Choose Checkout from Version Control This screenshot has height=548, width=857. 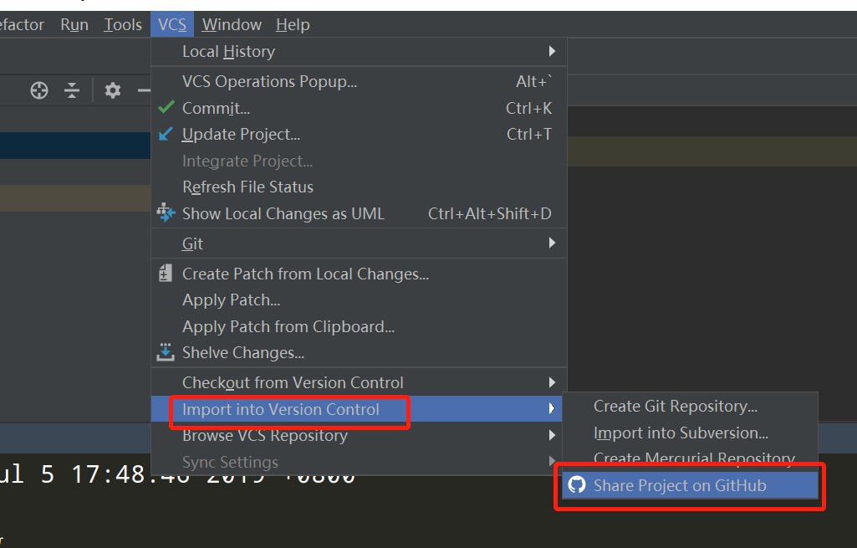coord(359,383)
